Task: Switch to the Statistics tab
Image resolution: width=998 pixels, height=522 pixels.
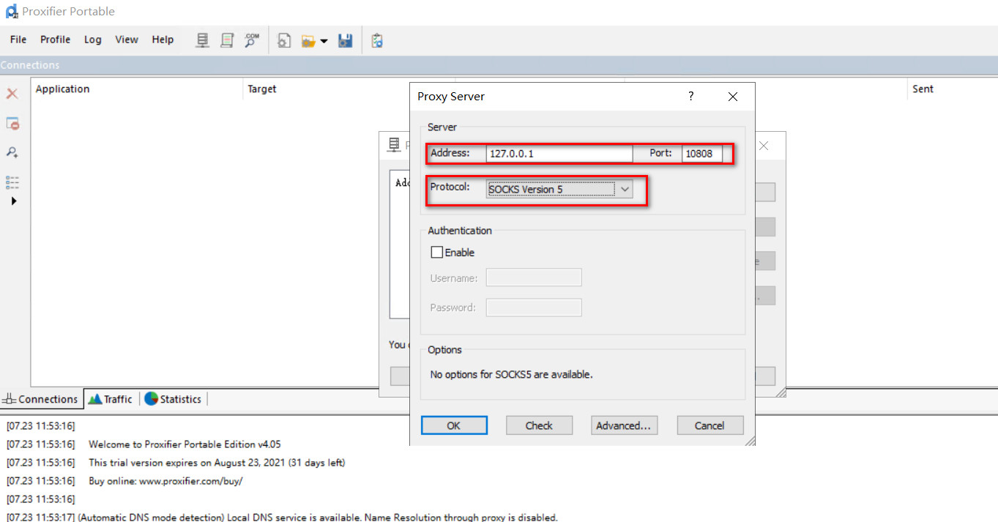Action: pos(173,399)
